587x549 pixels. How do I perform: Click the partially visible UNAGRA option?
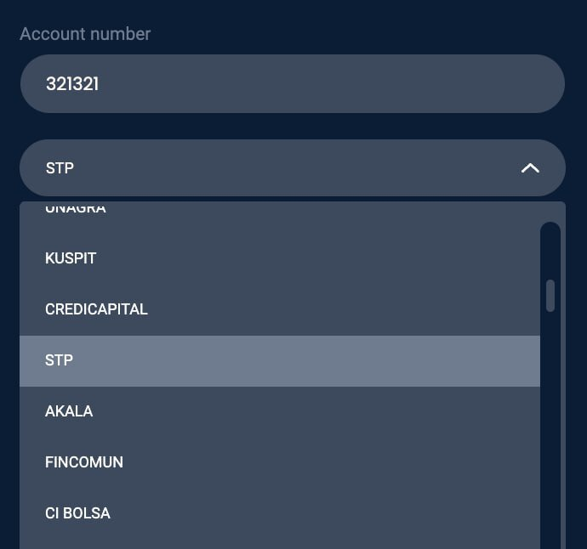[x=75, y=209]
